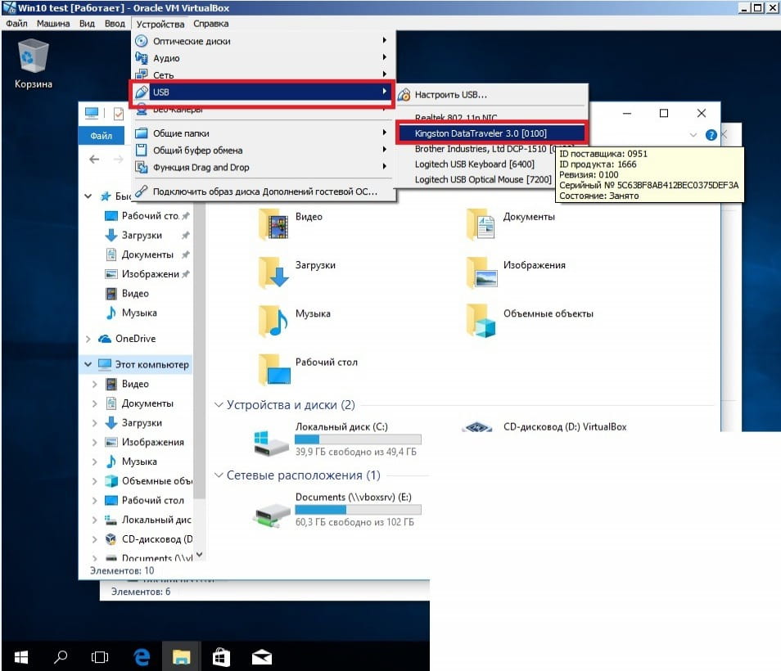Collapse the Устройства и диски section

coord(219,405)
